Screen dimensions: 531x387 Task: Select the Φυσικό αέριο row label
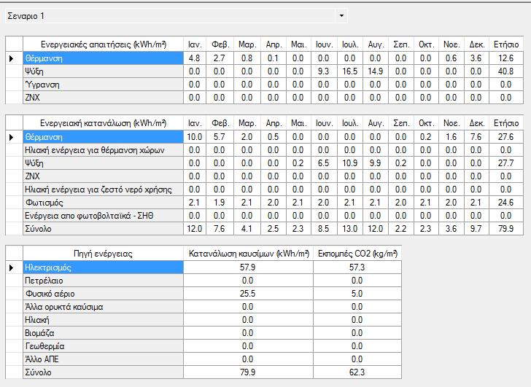pyautogui.click(x=104, y=294)
